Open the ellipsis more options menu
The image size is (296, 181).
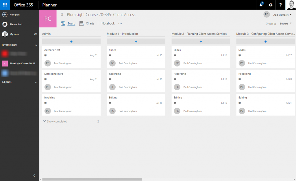point(120,23)
